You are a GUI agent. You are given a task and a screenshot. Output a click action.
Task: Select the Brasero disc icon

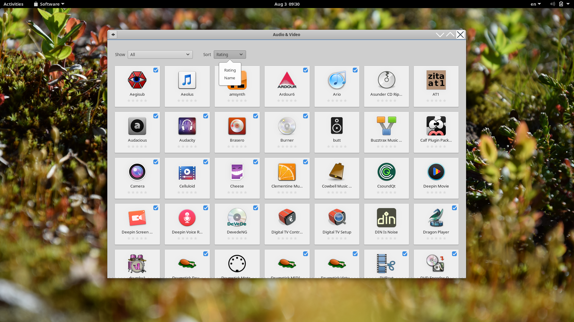click(x=237, y=126)
